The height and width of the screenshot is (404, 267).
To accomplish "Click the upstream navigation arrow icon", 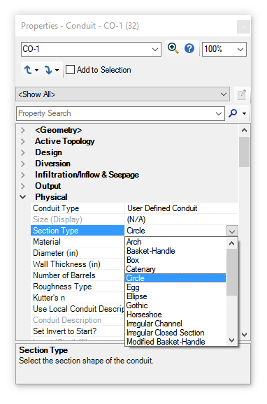I will pyautogui.click(x=28, y=70).
